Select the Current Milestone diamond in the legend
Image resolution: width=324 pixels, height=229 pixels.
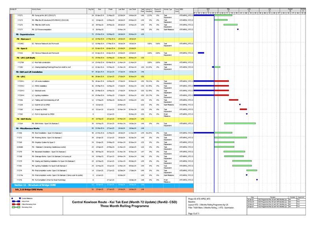pos(12,199)
